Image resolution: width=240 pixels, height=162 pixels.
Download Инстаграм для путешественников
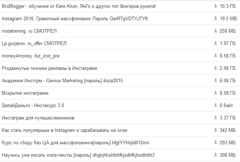(x=215, y=118)
